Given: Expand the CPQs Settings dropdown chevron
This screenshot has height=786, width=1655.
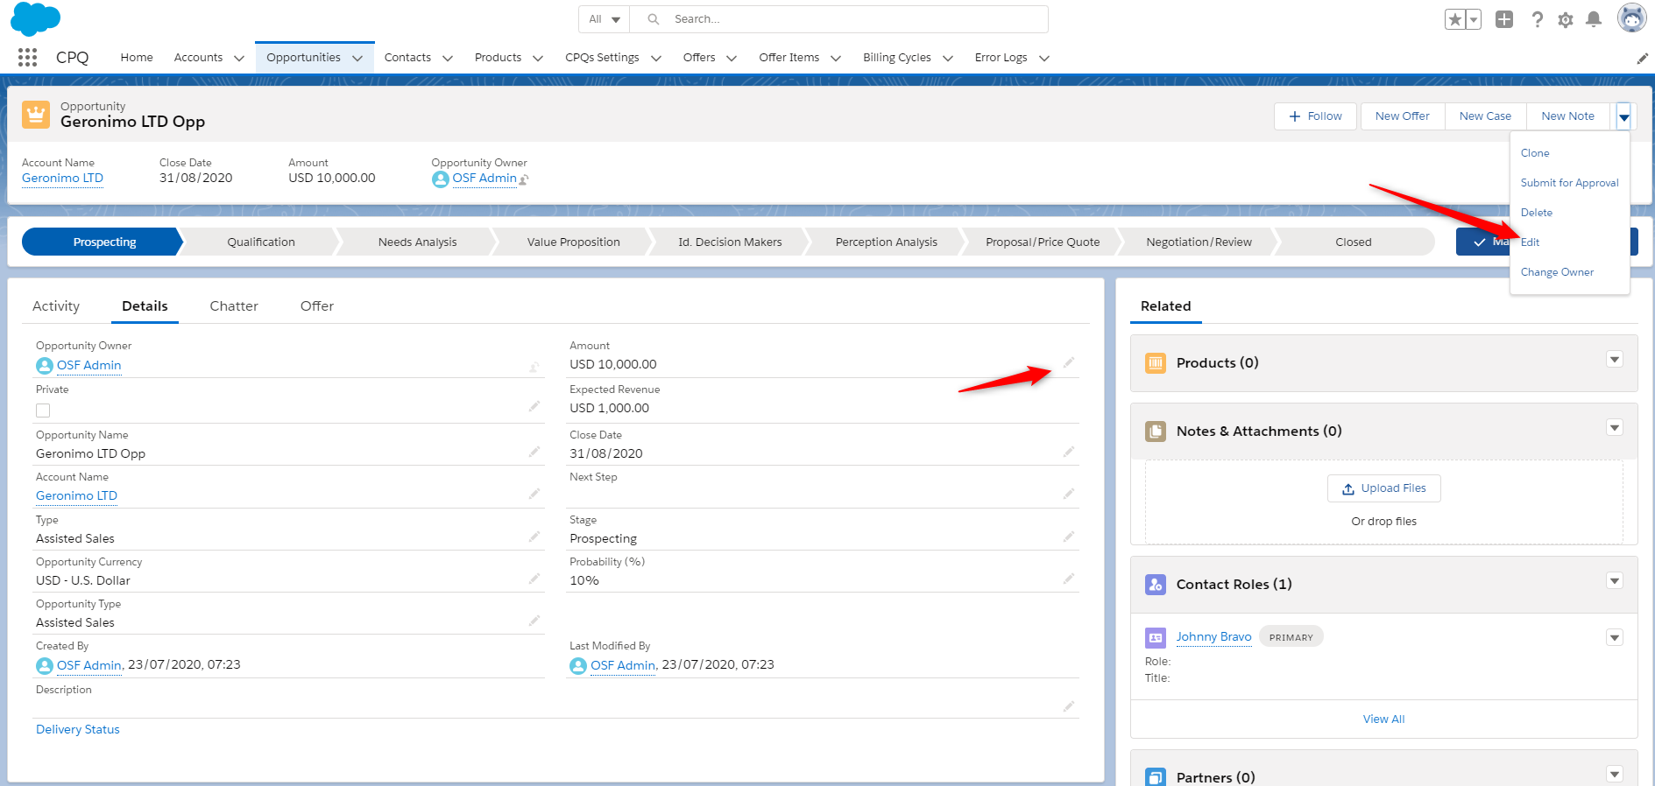Looking at the screenshot, I should 655,59.
